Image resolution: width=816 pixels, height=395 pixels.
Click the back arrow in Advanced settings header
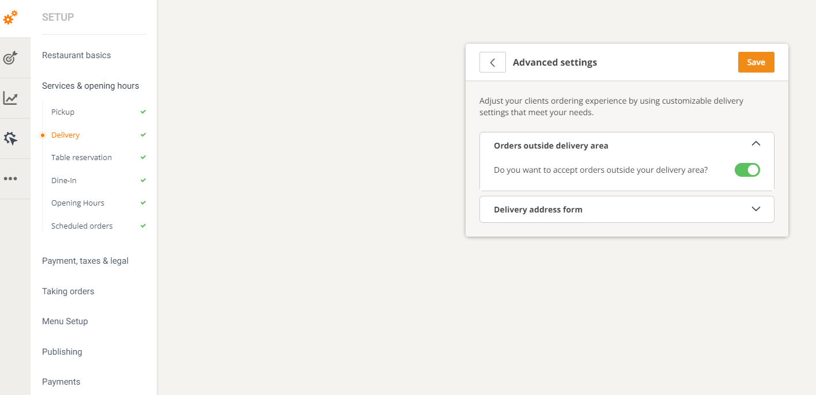click(493, 62)
